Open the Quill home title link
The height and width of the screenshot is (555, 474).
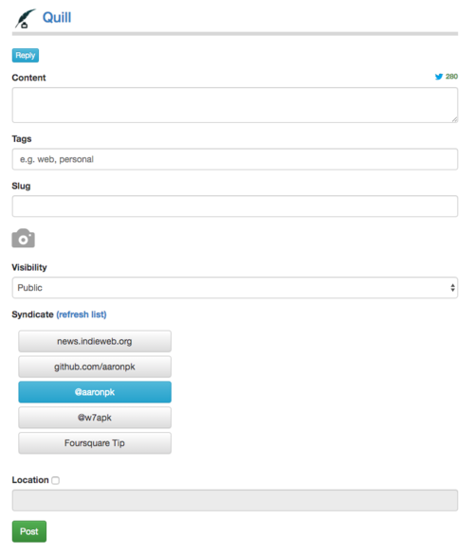pyautogui.click(x=57, y=17)
